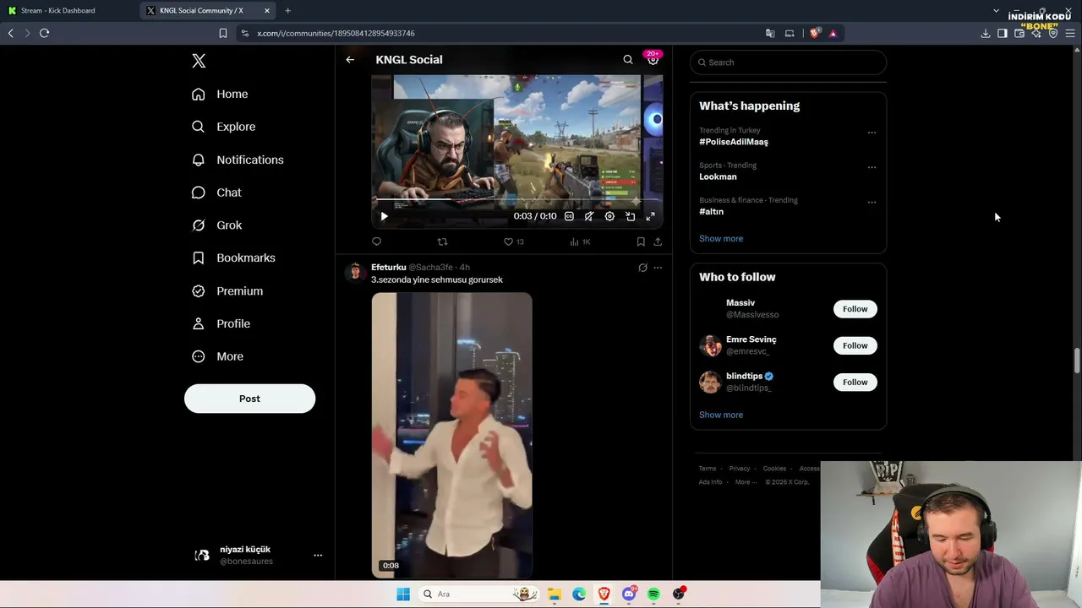Open the Terms footer link
The height and width of the screenshot is (608, 1082).
click(707, 469)
